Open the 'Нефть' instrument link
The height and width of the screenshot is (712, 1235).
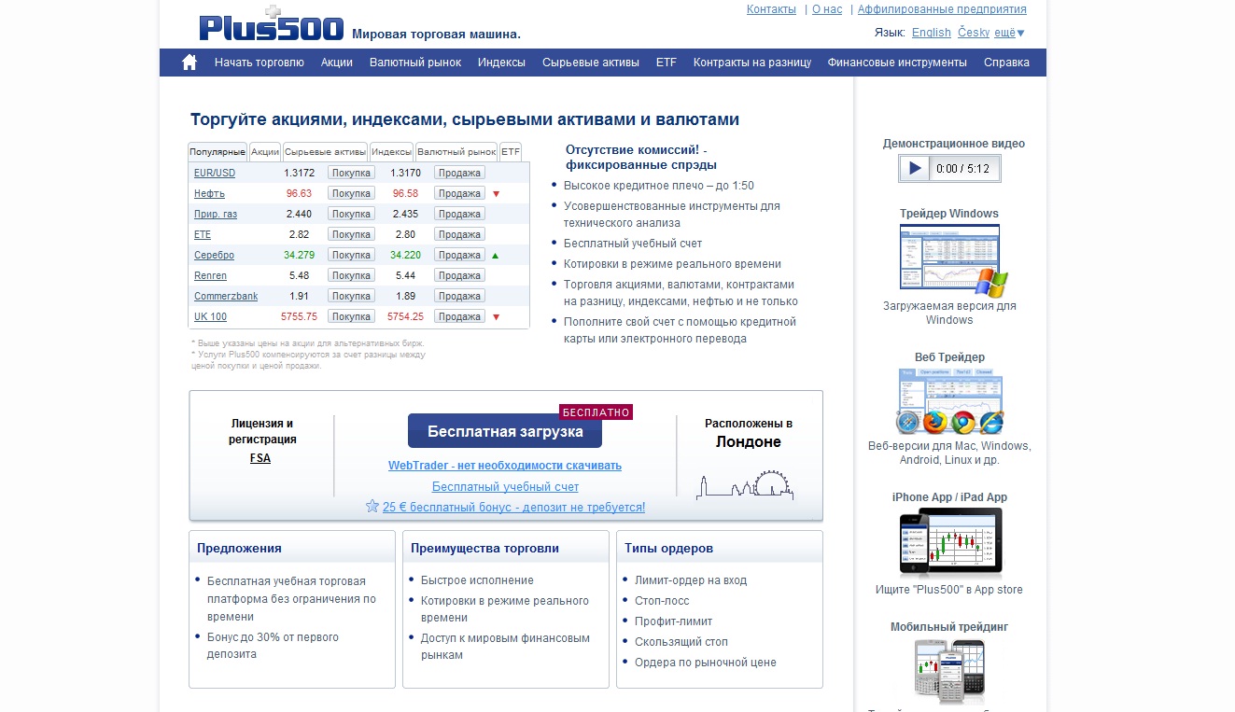(x=209, y=193)
